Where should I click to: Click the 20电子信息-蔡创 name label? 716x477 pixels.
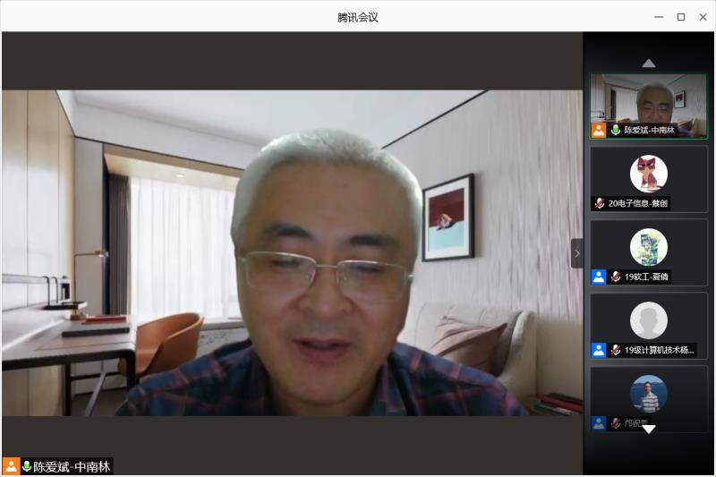[638, 204]
